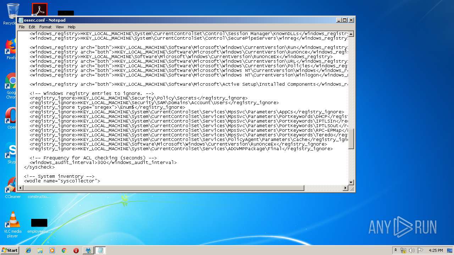The width and height of the screenshot is (454, 255).
Task: Open the Start menu
Action: [x=10, y=250]
